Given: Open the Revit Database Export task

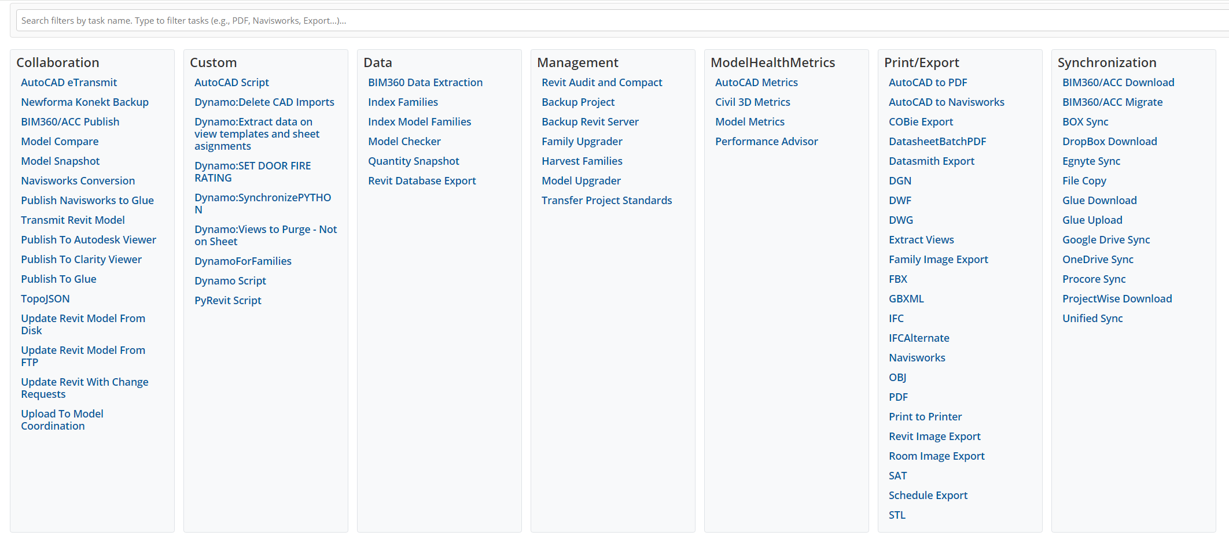Looking at the screenshot, I should click(422, 181).
